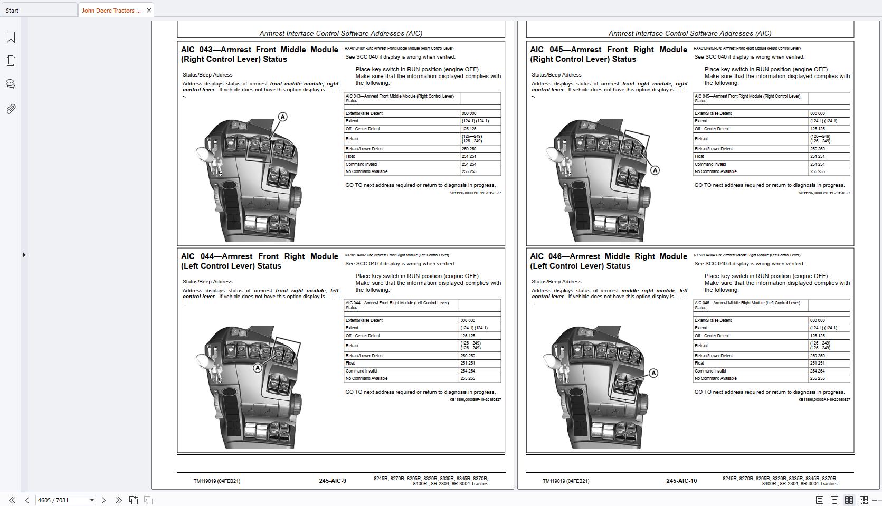Jump to the last page
Viewport: 882px width, 506px height.
[118, 500]
